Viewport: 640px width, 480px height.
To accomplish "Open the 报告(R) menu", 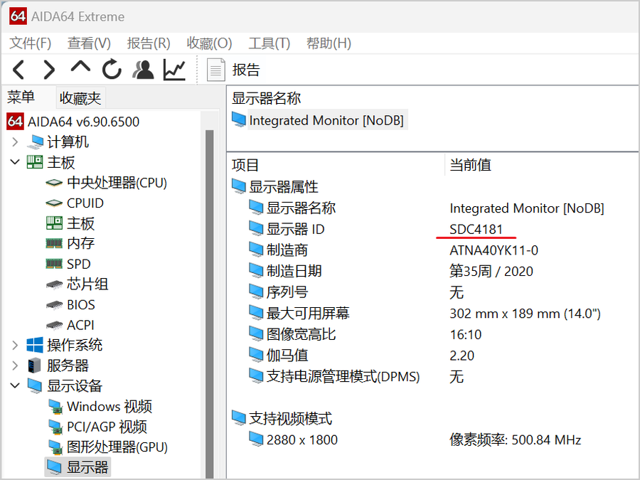I will pyautogui.click(x=149, y=43).
